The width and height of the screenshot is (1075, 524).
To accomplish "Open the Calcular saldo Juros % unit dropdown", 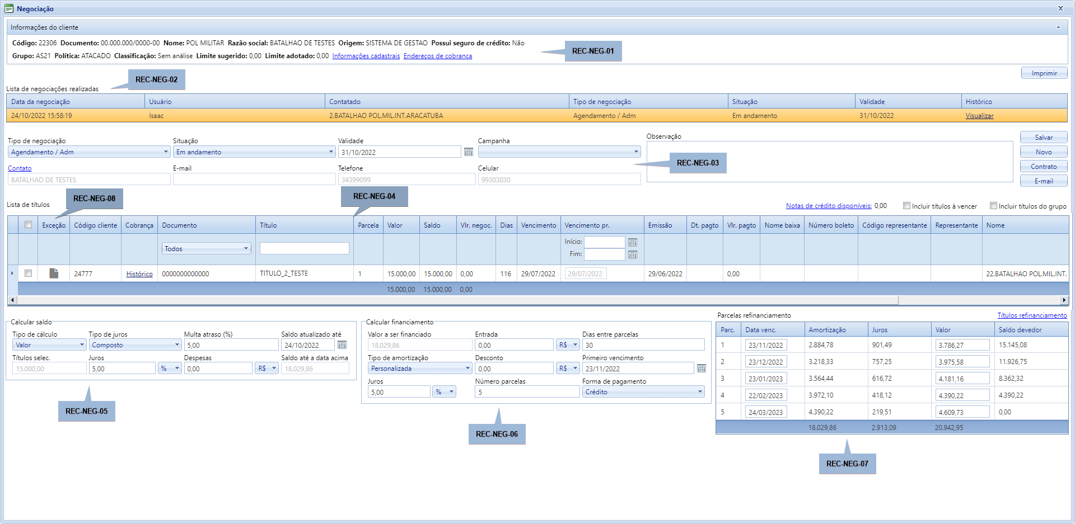I will 170,369.
